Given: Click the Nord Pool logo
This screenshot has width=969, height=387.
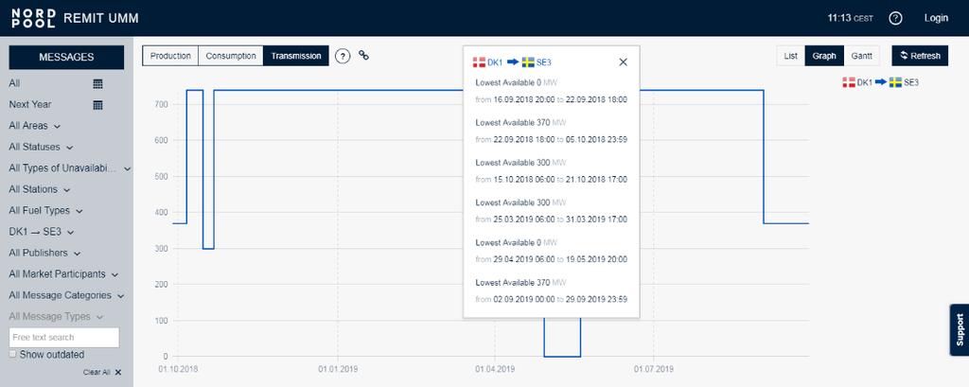Looking at the screenshot, I should coord(33,19).
